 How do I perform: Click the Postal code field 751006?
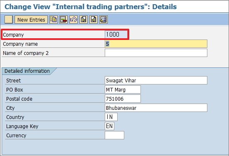[123, 99]
